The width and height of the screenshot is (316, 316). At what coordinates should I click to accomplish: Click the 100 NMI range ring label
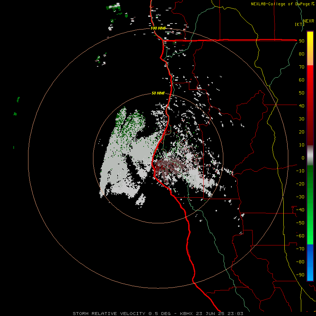pyautogui.click(x=158, y=28)
